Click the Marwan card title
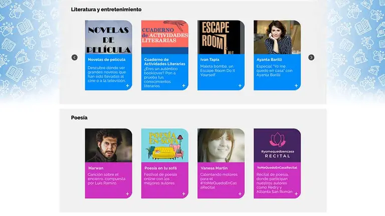The width and height of the screenshot is (385, 216). coord(96,168)
